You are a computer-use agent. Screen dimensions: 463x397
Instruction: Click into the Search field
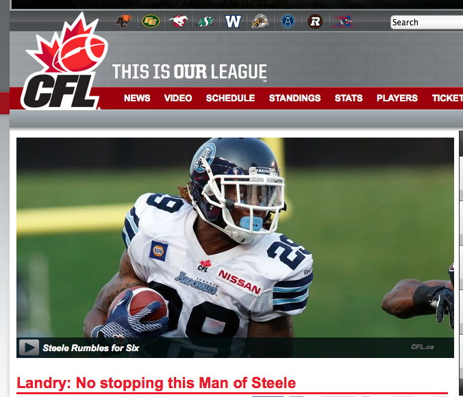(427, 23)
